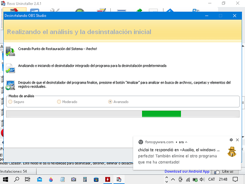Click the forospyware.com source label
Viewport: 245px width, 184px height.
159,142
